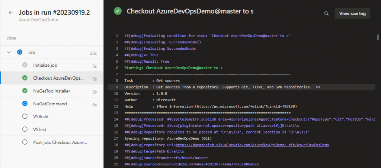Click green success icon beside Checkout AzureDevOps step
The image size is (381, 168).
[x=25, y=78]
